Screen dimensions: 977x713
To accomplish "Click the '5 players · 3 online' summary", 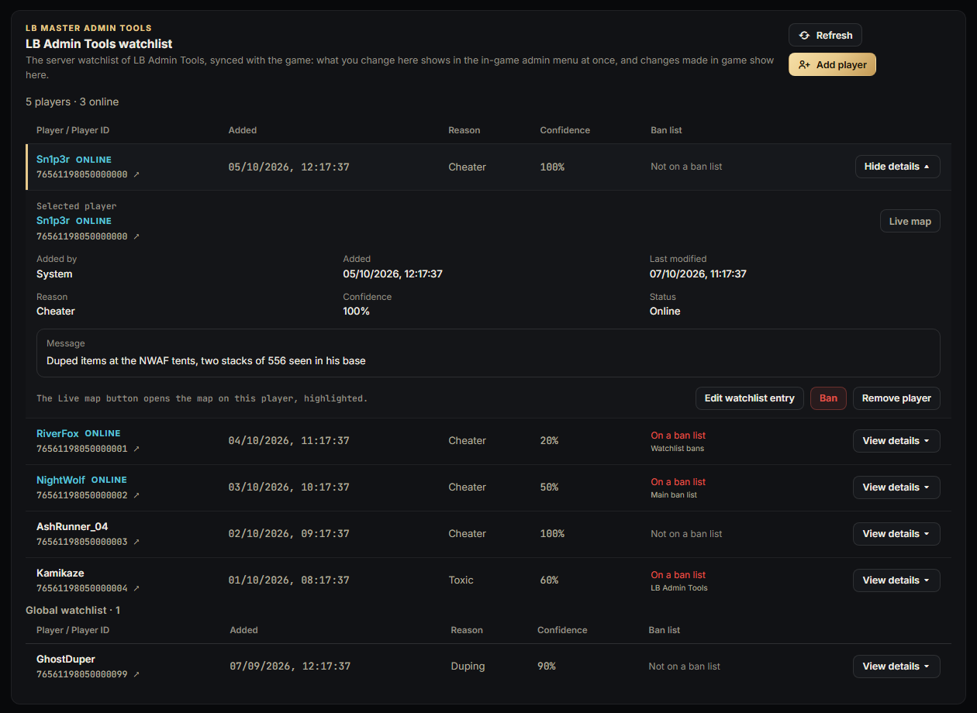I will (x=72, y=102).
